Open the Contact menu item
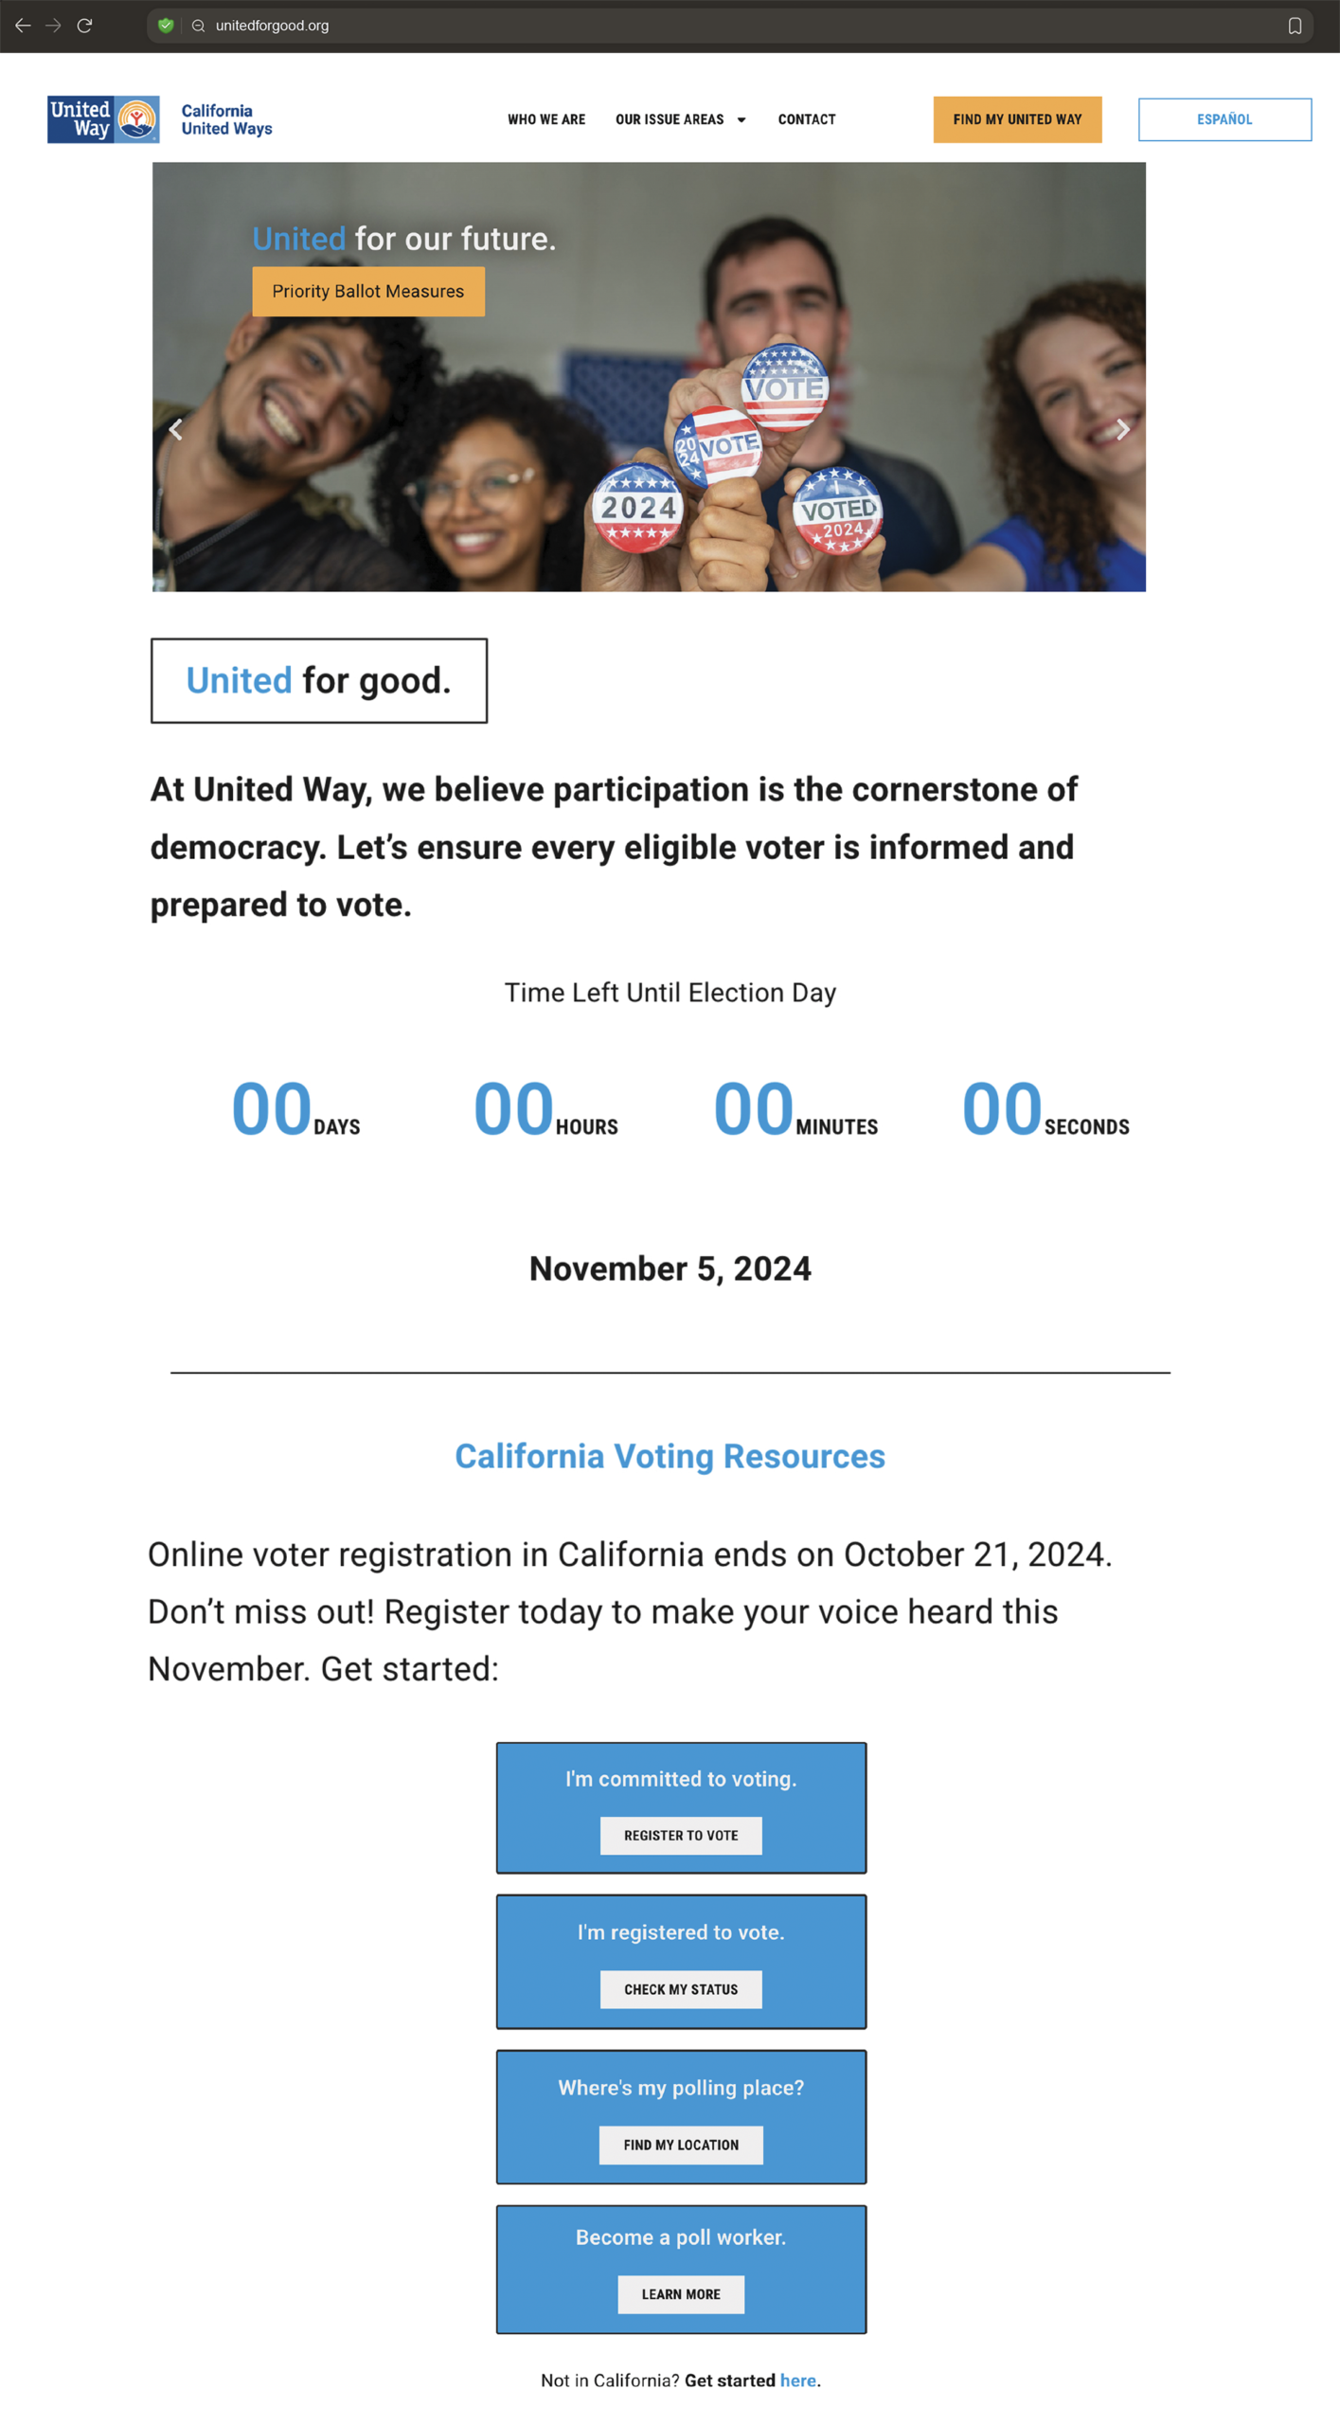This screenshot has height=2425, width=1340. (x=807, y=119)
